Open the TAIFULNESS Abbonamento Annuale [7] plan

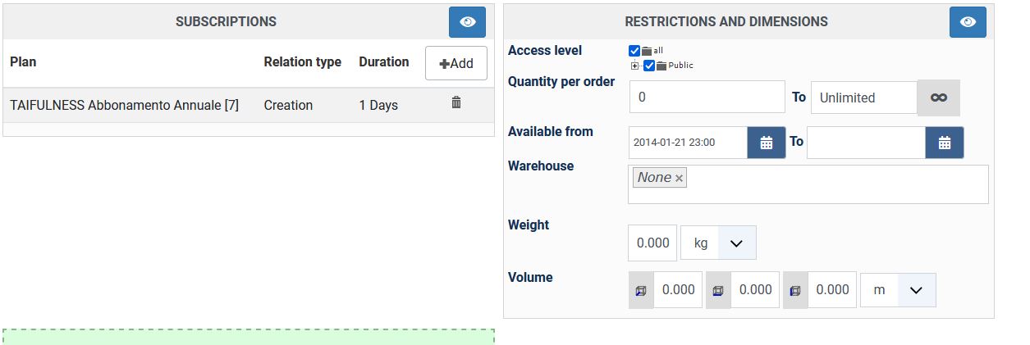[x=124, y=105]
